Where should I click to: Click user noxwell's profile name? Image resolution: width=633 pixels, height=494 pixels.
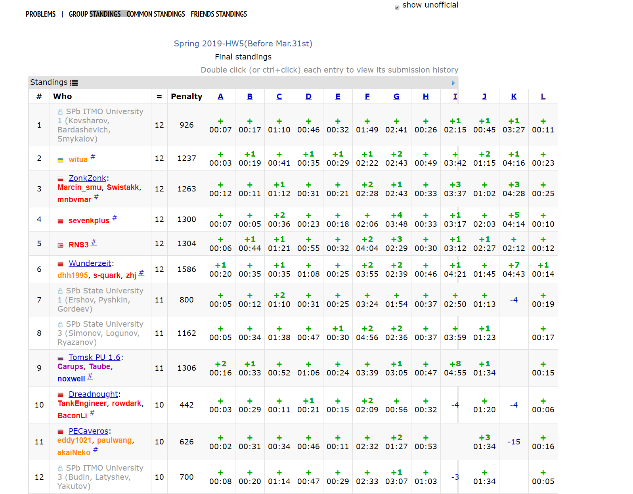point(71,379)
